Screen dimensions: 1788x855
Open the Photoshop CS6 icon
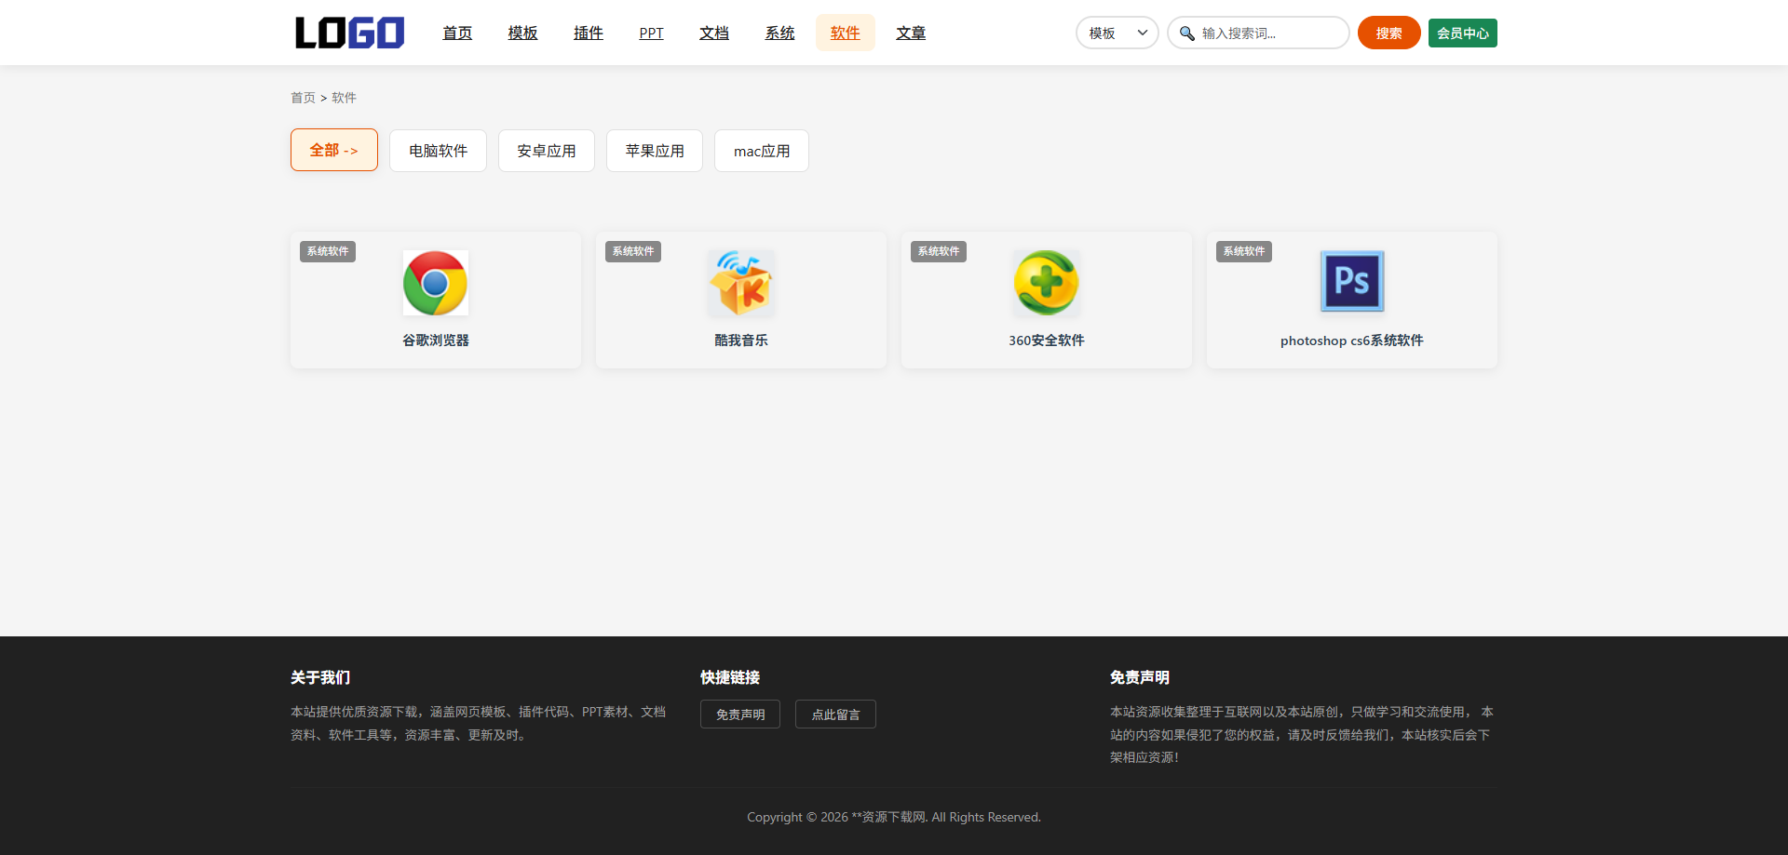(x=1352, y=282)
